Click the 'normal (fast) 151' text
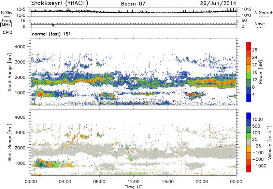Viewport: 273px width, 189px height. [52, 34]
